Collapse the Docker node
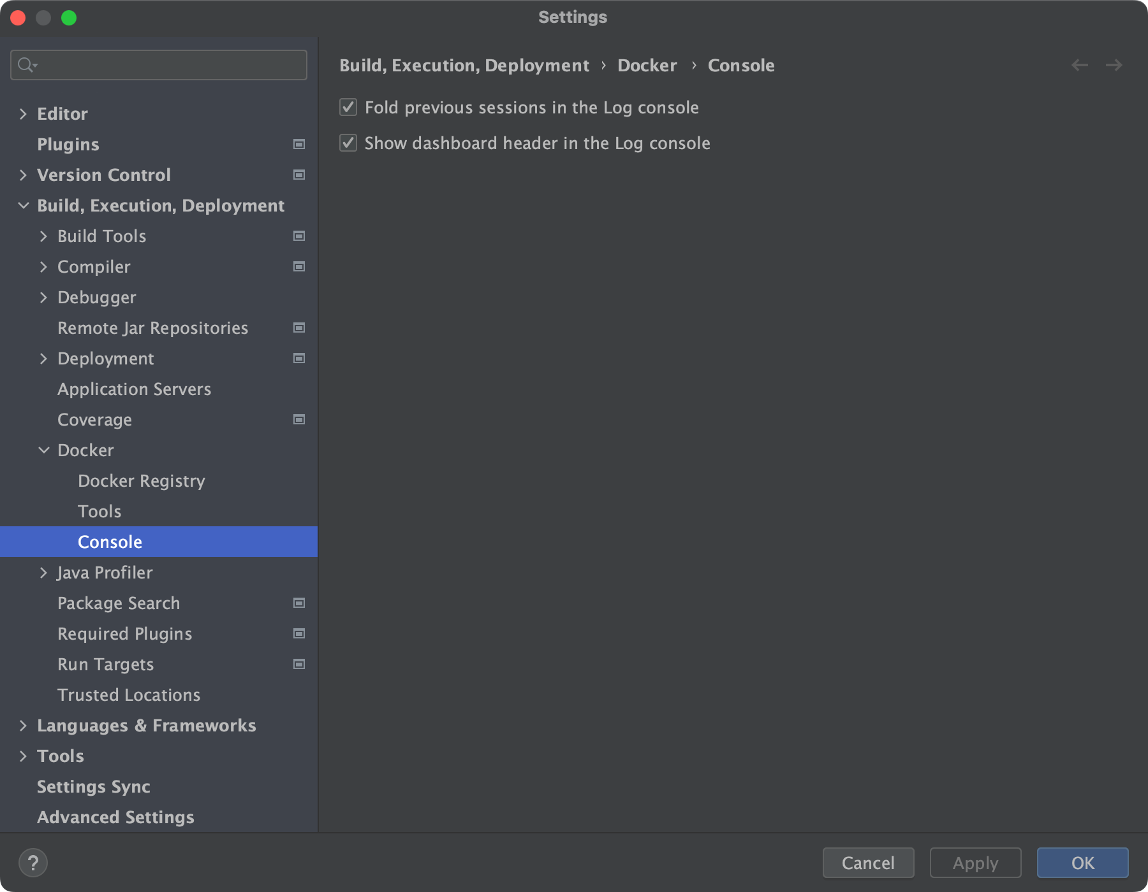Screen dimensions: 1148x892 [x=44, y=450]
